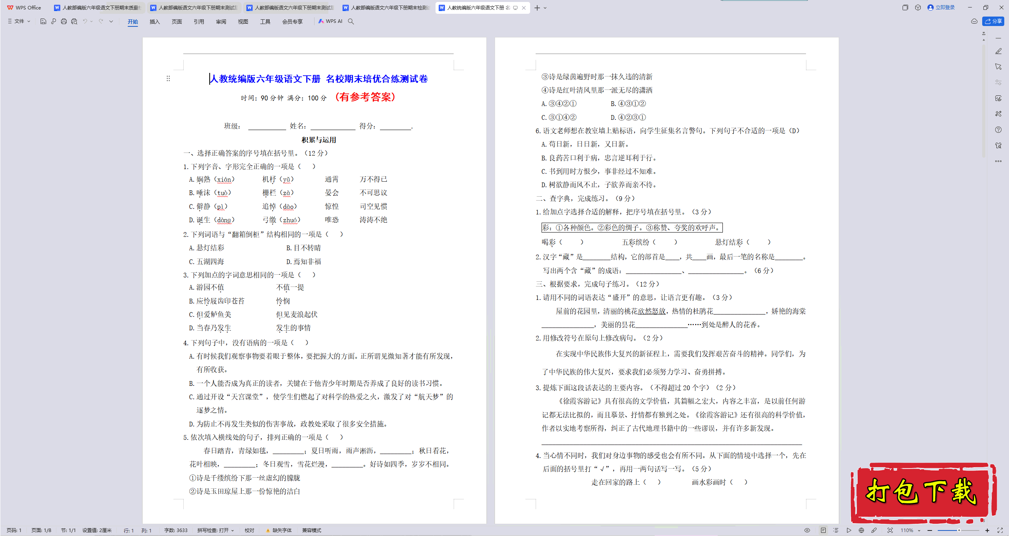Toggle eye protection mode eye icon
The height and width of the screenshot is (536, 1009).
point(807,530)
